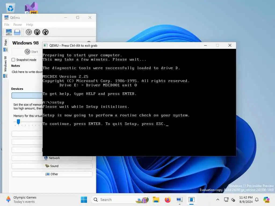Image resolution: width=275 pixels, height=206 pixels.
Task: Click the notes field to write notes
Action: tap(27, 72)
